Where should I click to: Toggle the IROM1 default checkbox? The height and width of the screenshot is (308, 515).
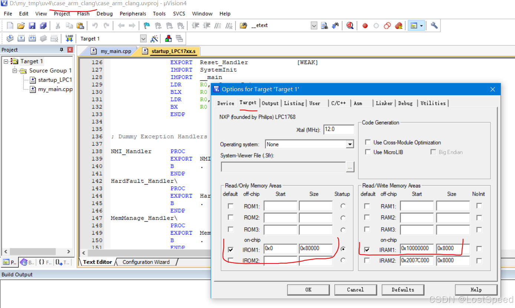coord(231,249)
